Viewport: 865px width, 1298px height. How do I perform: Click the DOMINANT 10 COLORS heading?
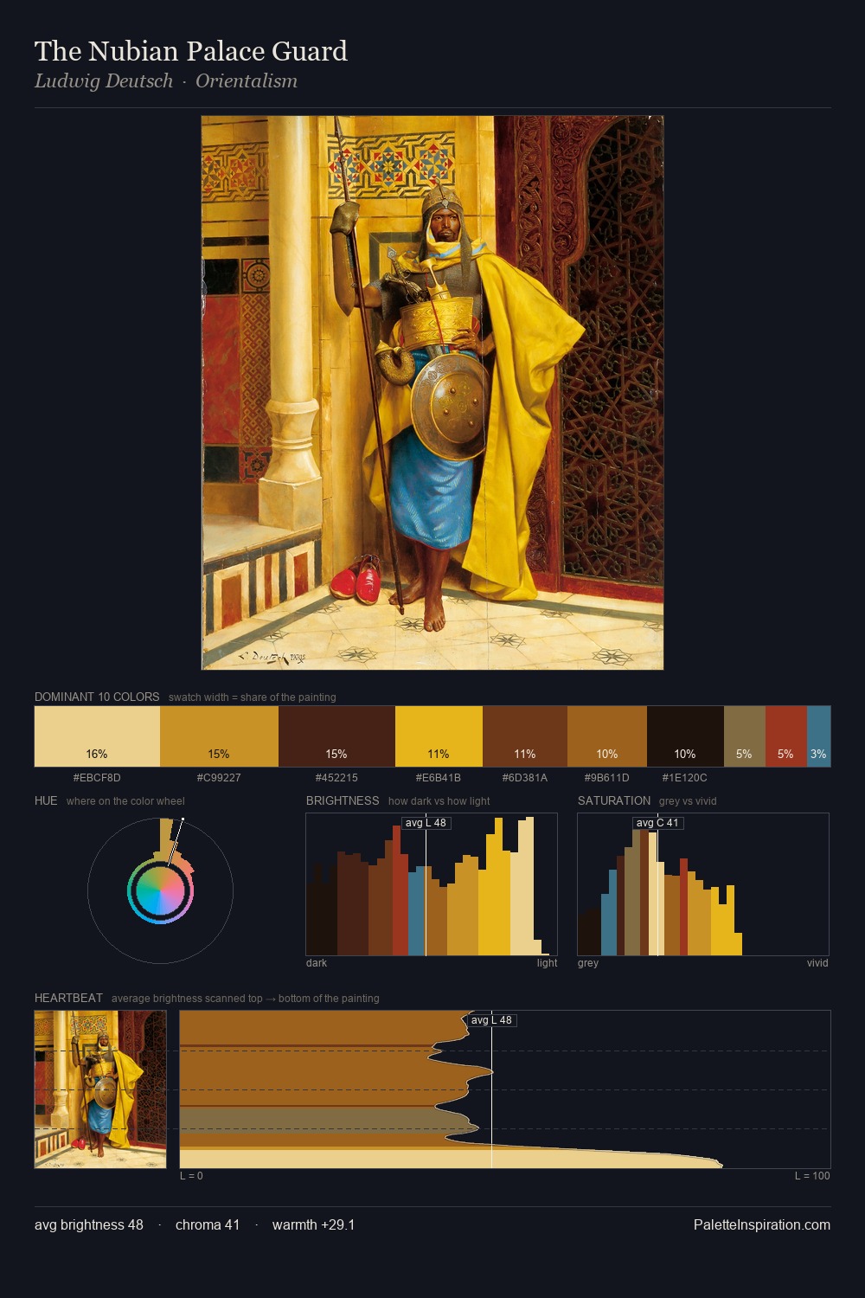97,697
